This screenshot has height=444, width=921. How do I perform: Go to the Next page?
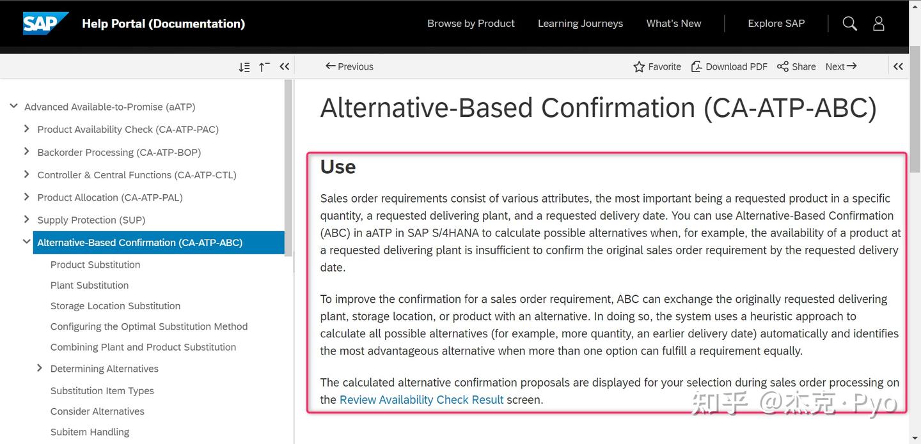(841, 66)
